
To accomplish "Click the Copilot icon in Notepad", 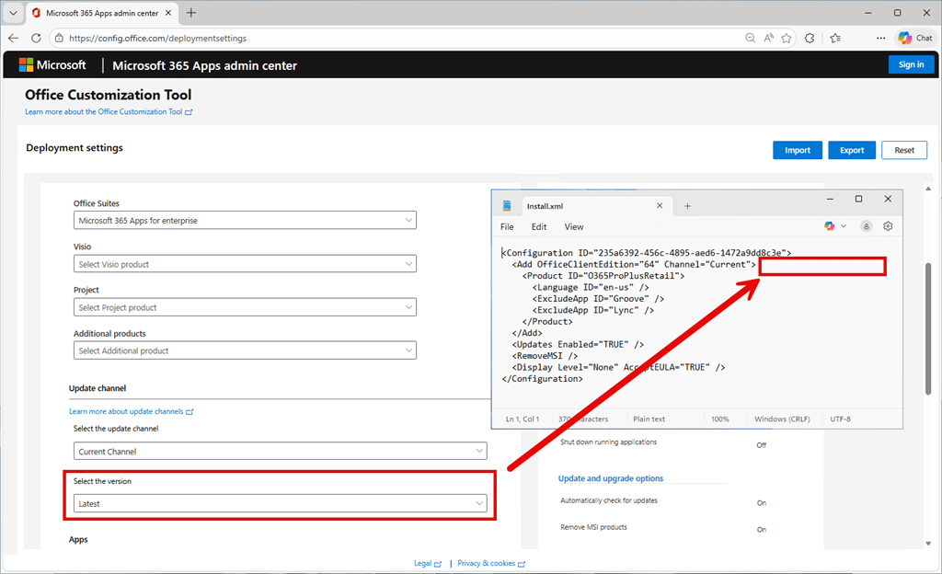I will tap(830, 225).
